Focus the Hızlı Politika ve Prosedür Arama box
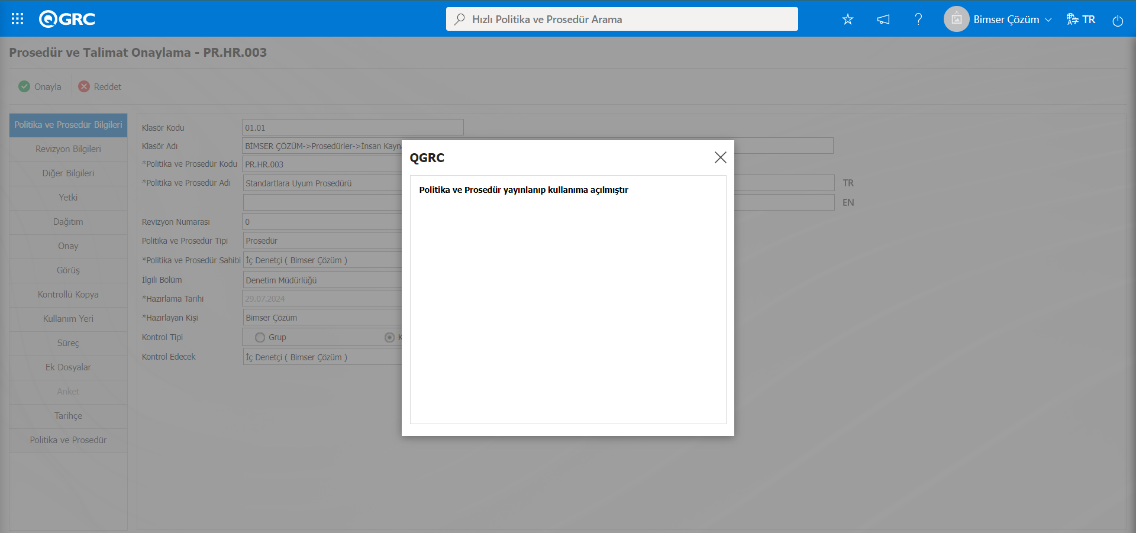This screenshot has width=1136, height=533. pyautogui.click(x=622, y=19)
